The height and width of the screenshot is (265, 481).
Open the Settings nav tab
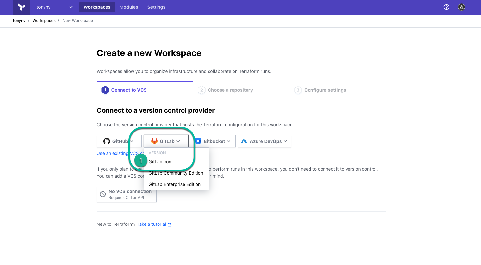(157, 7)
